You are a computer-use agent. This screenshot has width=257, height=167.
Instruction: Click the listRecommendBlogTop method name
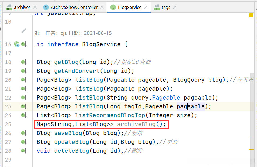110,115
